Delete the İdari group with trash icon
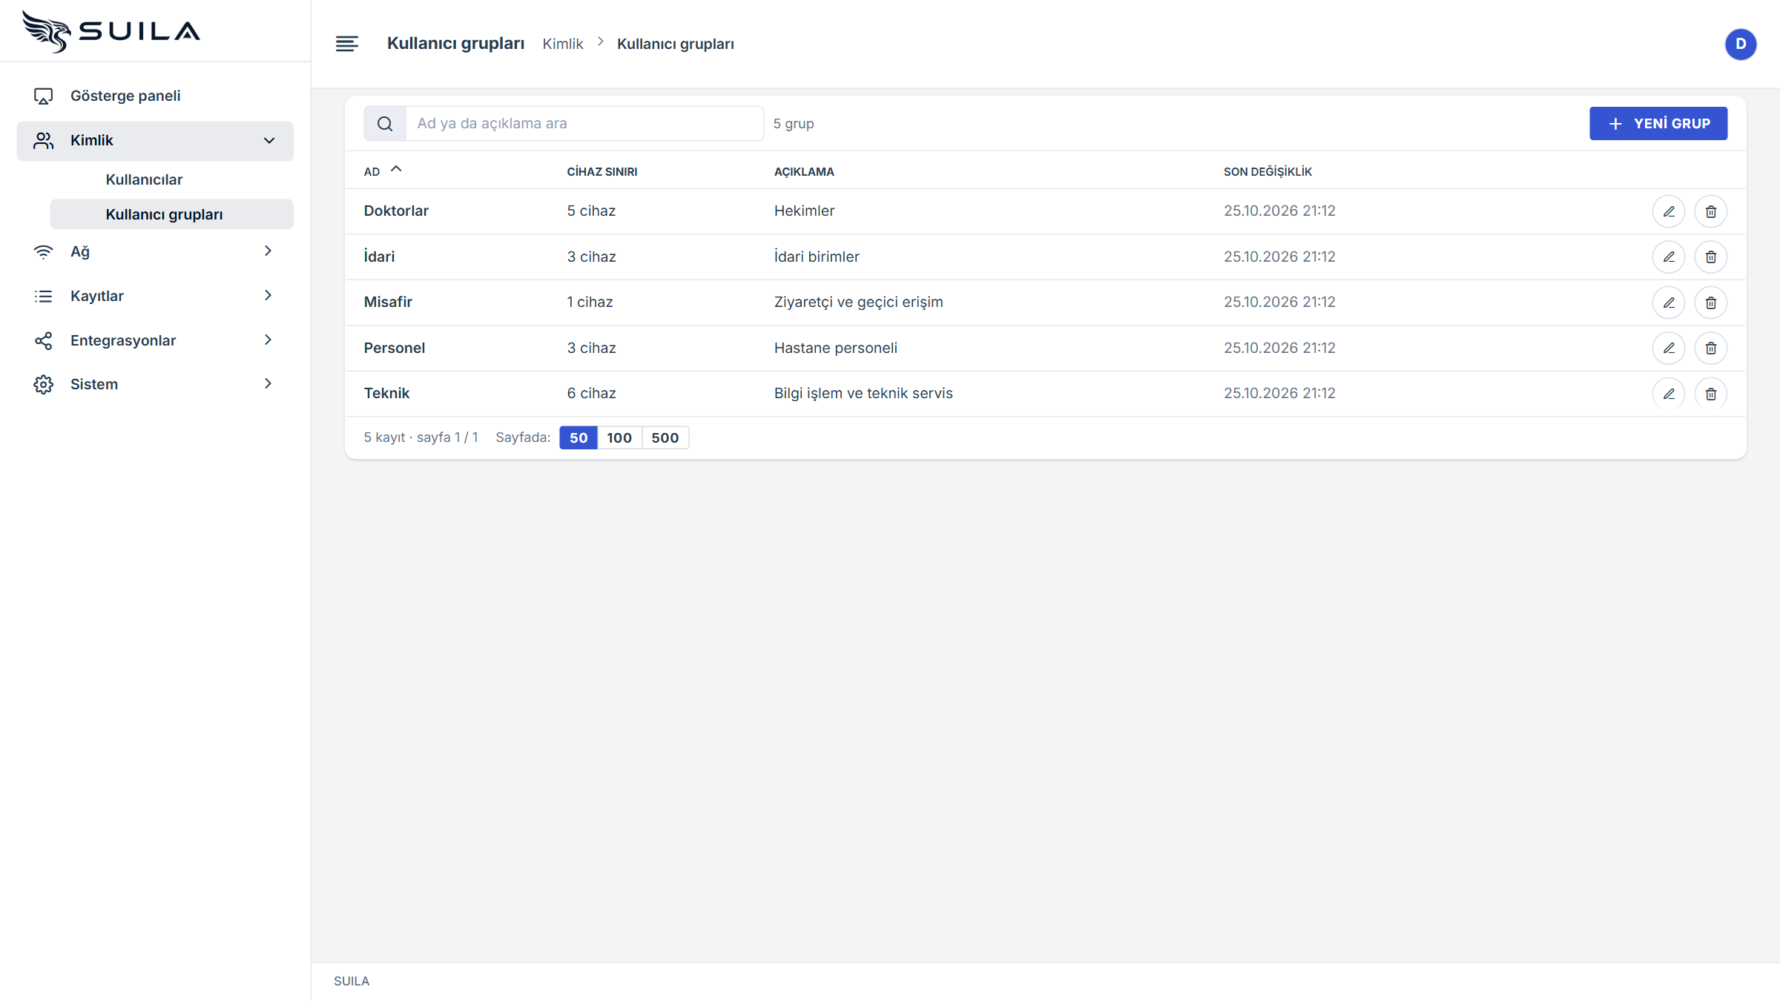The height and width of the screenshot is (1001, 1780). point(1710,257)
